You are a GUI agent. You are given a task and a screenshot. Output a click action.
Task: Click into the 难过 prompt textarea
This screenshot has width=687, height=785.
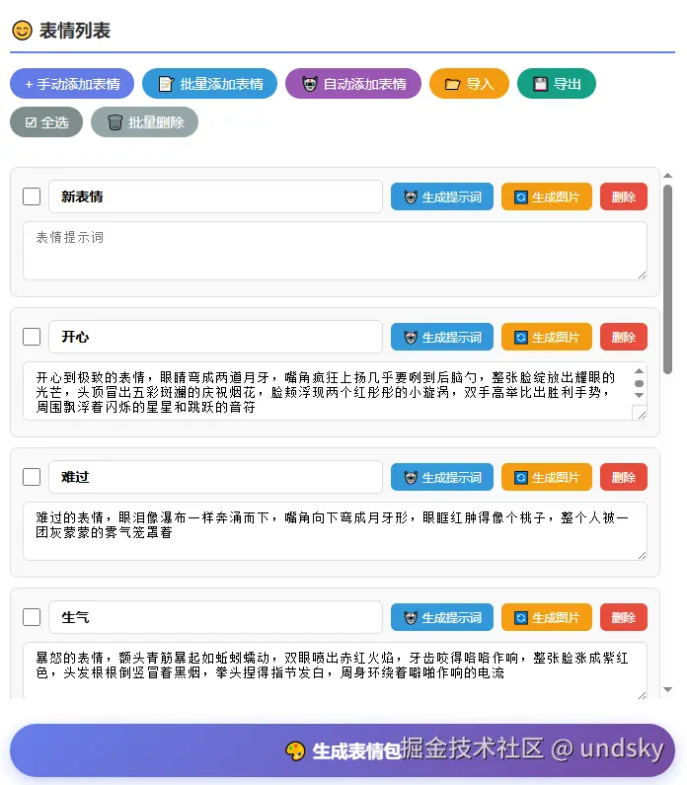[335, 531]
